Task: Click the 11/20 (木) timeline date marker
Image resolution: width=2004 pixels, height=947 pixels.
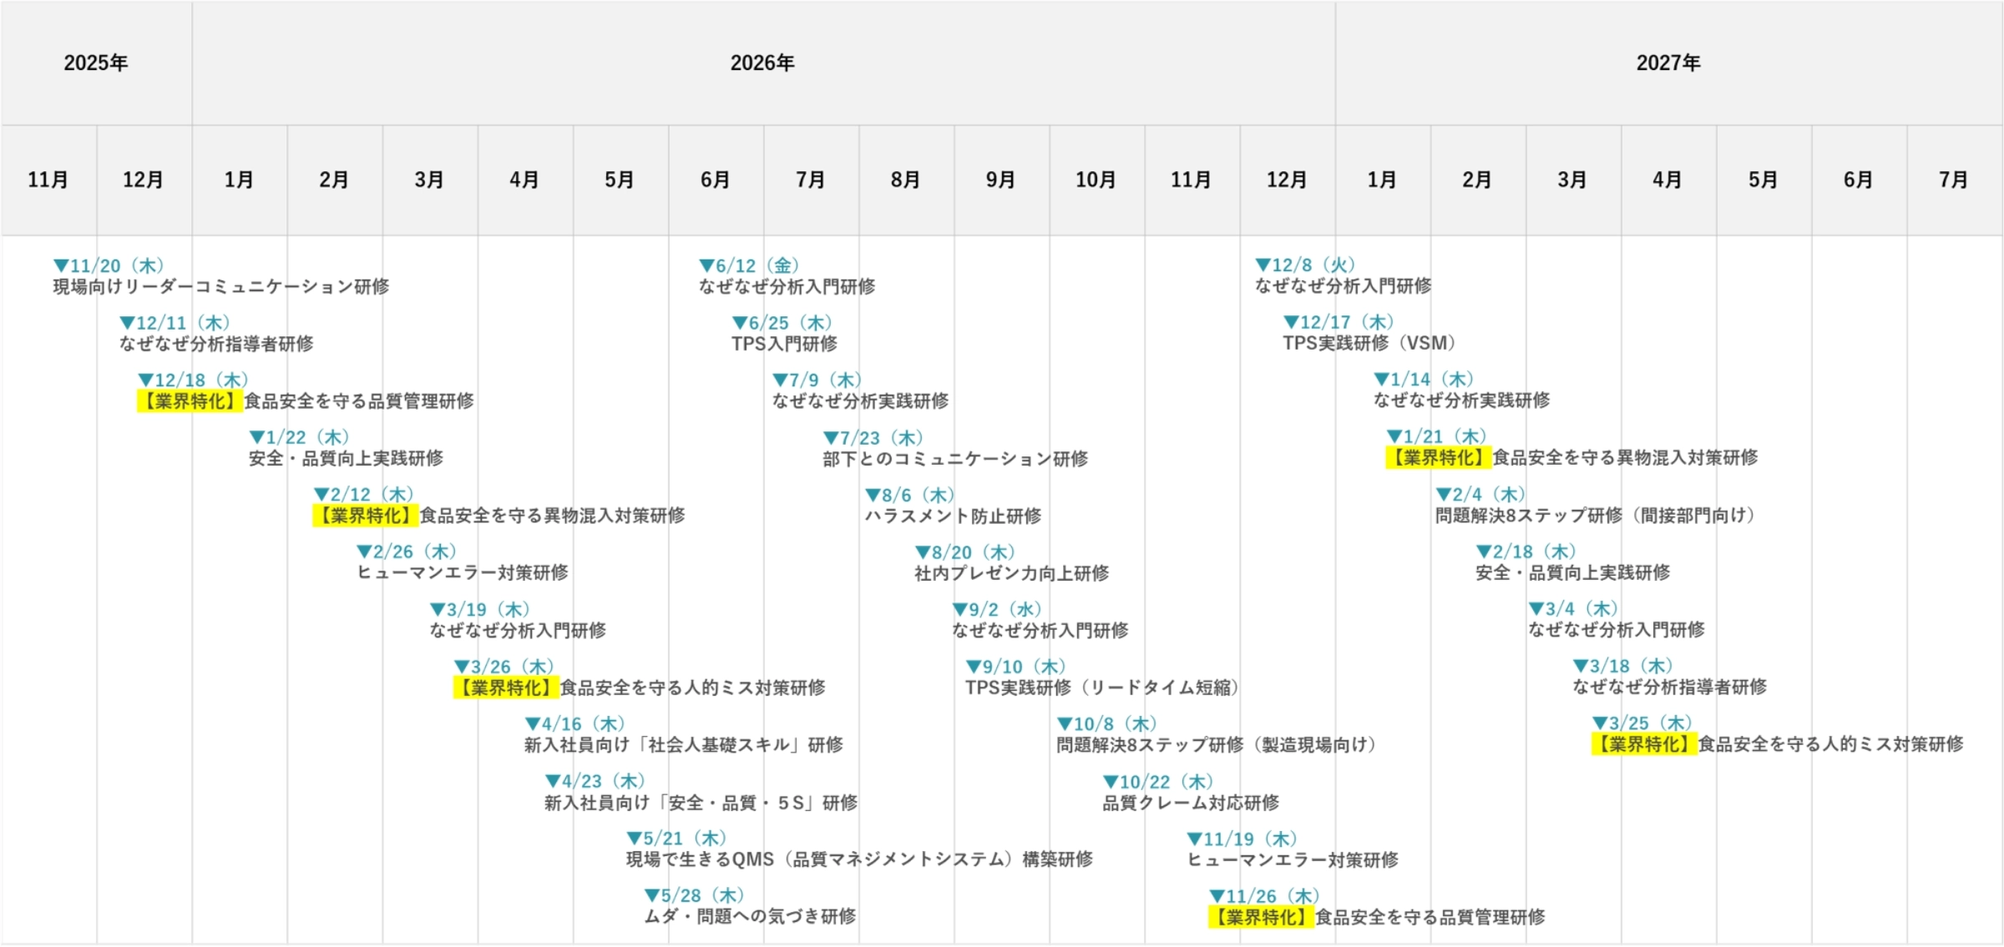Action: [x=109, y=265]
